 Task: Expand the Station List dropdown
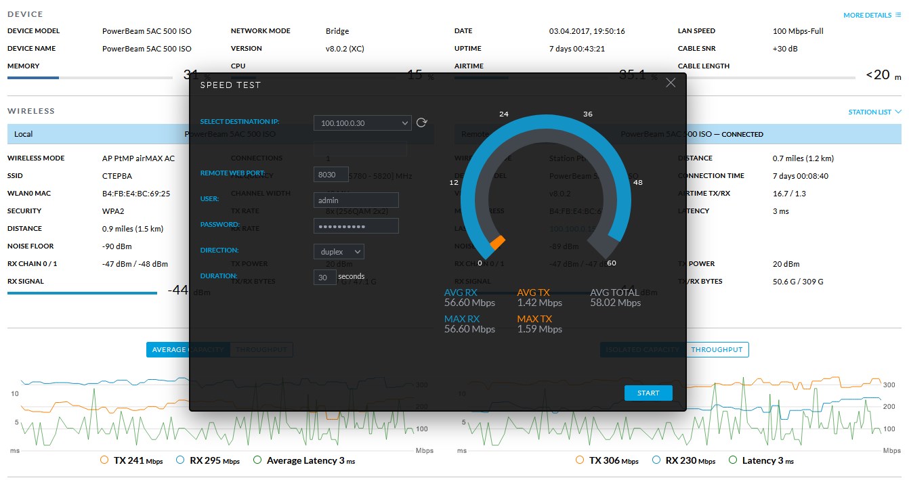pos(874,112)
